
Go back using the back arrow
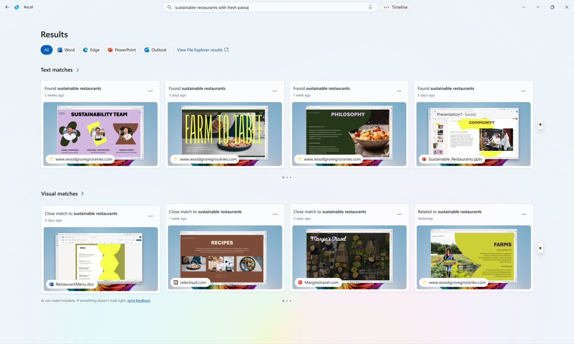(7, 7)
